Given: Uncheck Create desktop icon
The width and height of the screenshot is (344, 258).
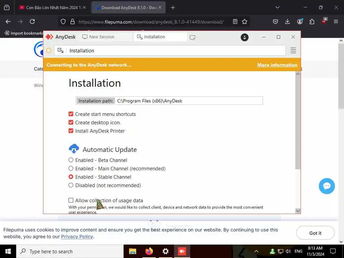Looking at the screenshot, I should click(x=71, y=122).
